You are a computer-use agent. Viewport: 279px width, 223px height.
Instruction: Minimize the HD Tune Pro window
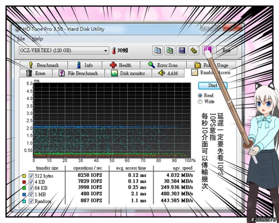click(x=206, y=28)
